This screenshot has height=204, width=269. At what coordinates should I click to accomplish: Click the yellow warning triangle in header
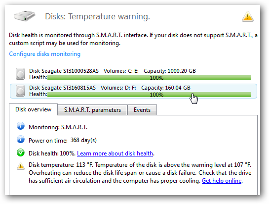pyautogui.click(x=248, y=16)
